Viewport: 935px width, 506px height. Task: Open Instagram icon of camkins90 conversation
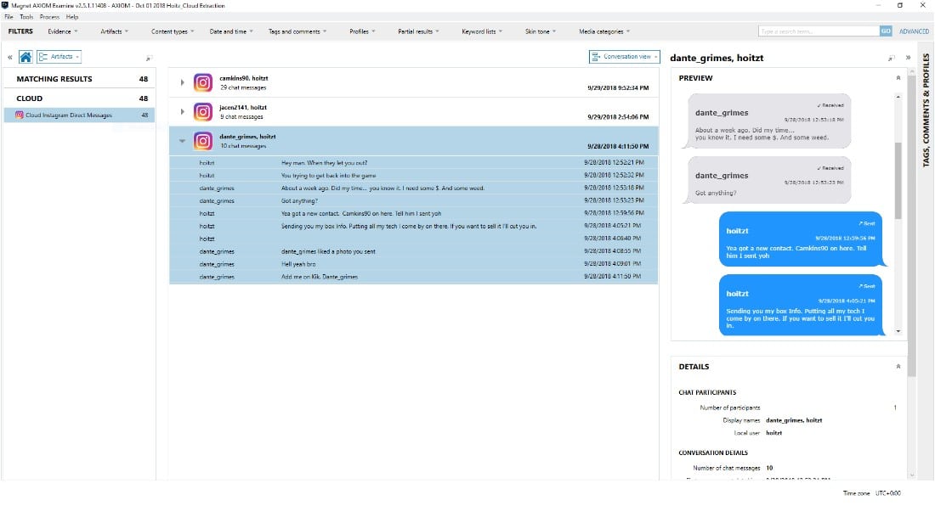203,82
